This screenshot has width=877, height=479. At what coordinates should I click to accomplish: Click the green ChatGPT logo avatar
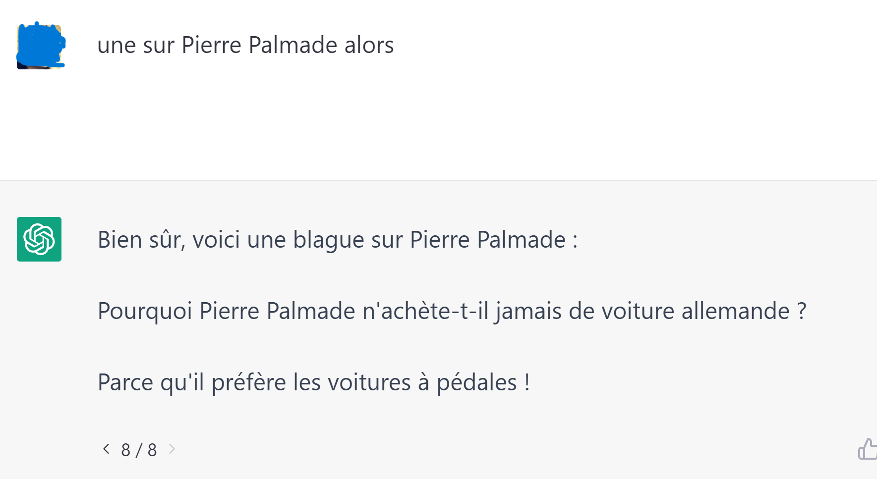click(39, 239)
